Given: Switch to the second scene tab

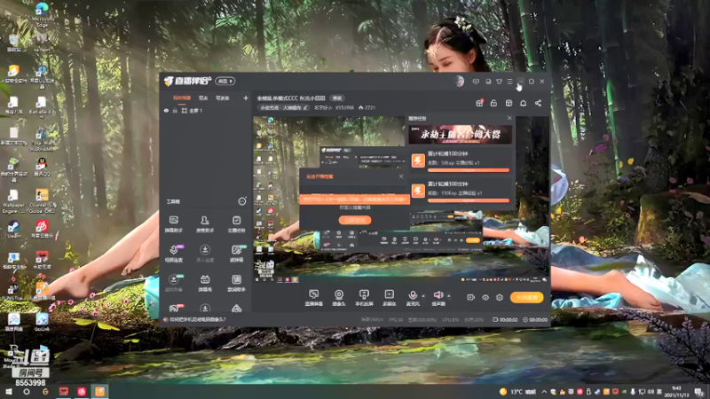Looking at the screenshot, I should click(203, 98).
